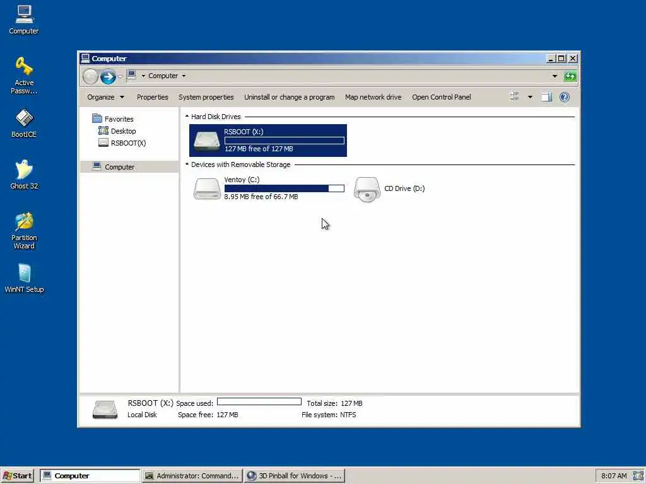Open RSBOOT(X) in the Favorites list
This screenshot has height=484, width=646.
(x=122, y=143)
